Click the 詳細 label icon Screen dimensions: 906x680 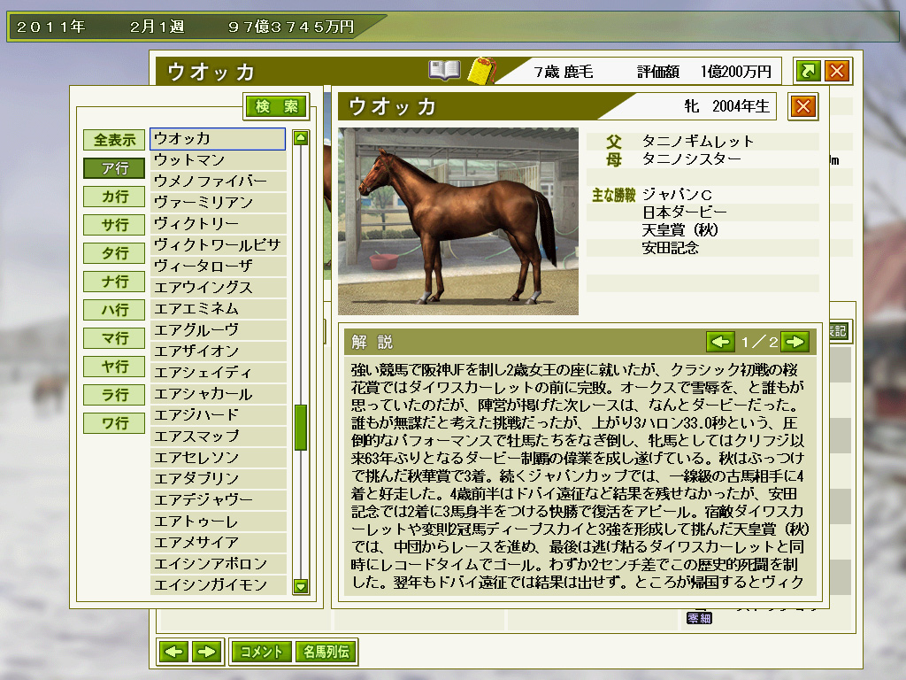[x=699, y=618]
